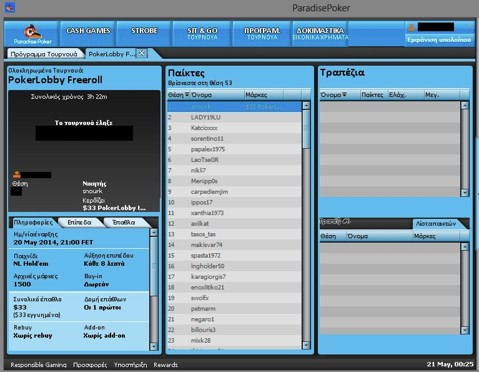Select player row spasta1972
This screenshot has height=372, width=479.
tap(234, 256)
